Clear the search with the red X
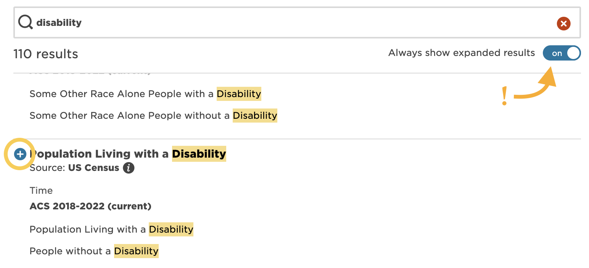589x268 pixels. (x=563, y=24)
